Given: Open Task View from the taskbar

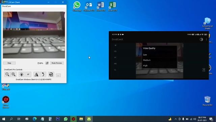Looking at the screenshot, I should pyautogui.click(x=19, y=119).
